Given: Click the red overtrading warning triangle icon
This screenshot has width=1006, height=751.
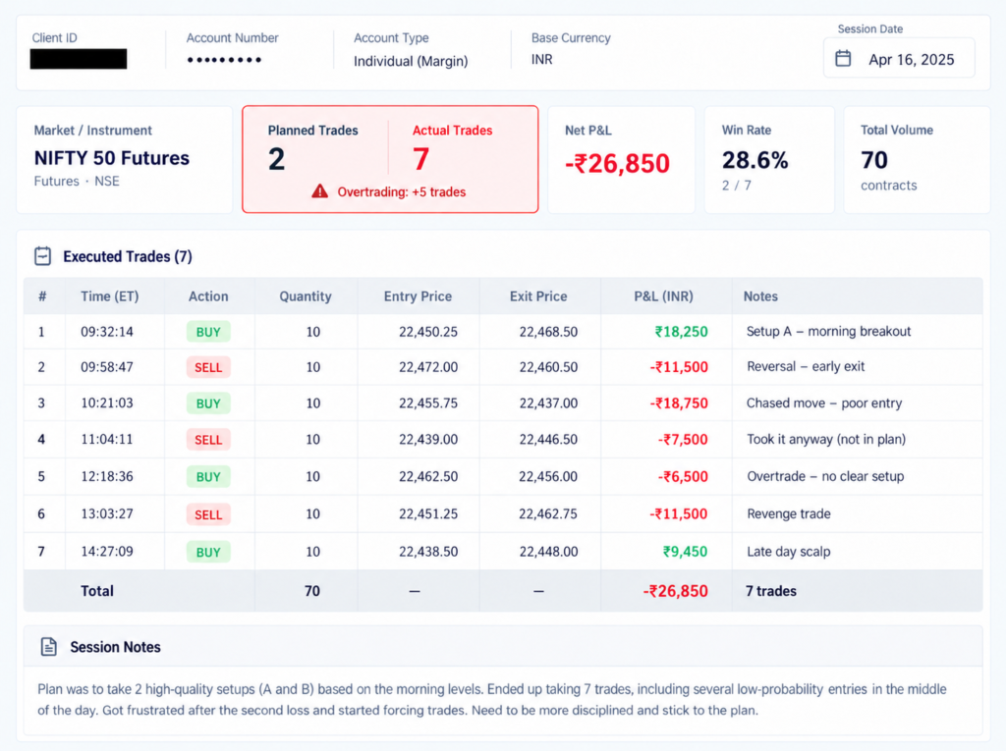Looking at the screenshot, I should tap(319, 191).
